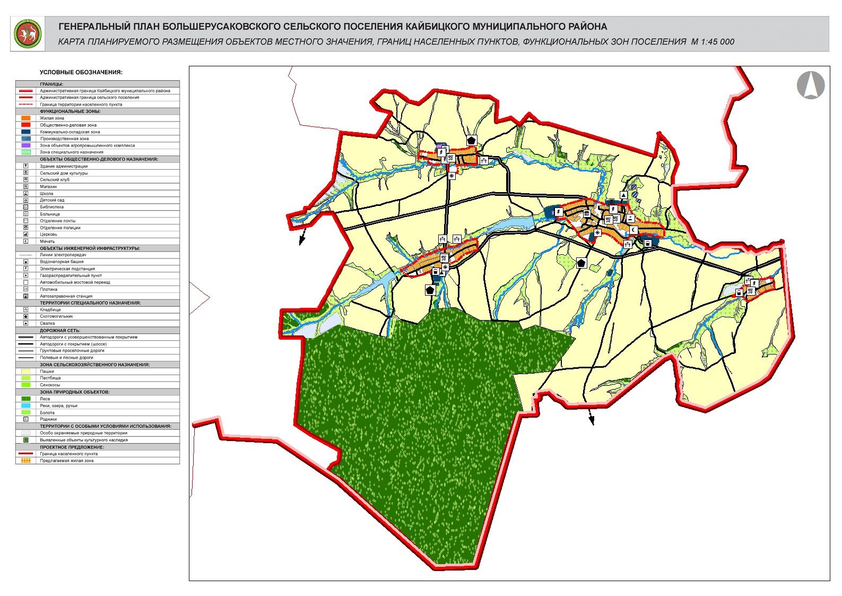The image size is (842, 596).
Task: Click ЗОНА СЕЛЬСКОХОЗЯЙСТВЕННОГО НАЗНАЧЕНИЯ header
Action: pyautogui.click(x=94, y=365)
